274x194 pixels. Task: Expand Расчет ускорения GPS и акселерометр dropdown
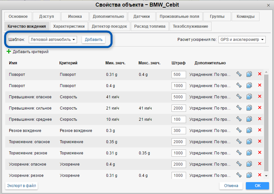click(x=242, y=40)
